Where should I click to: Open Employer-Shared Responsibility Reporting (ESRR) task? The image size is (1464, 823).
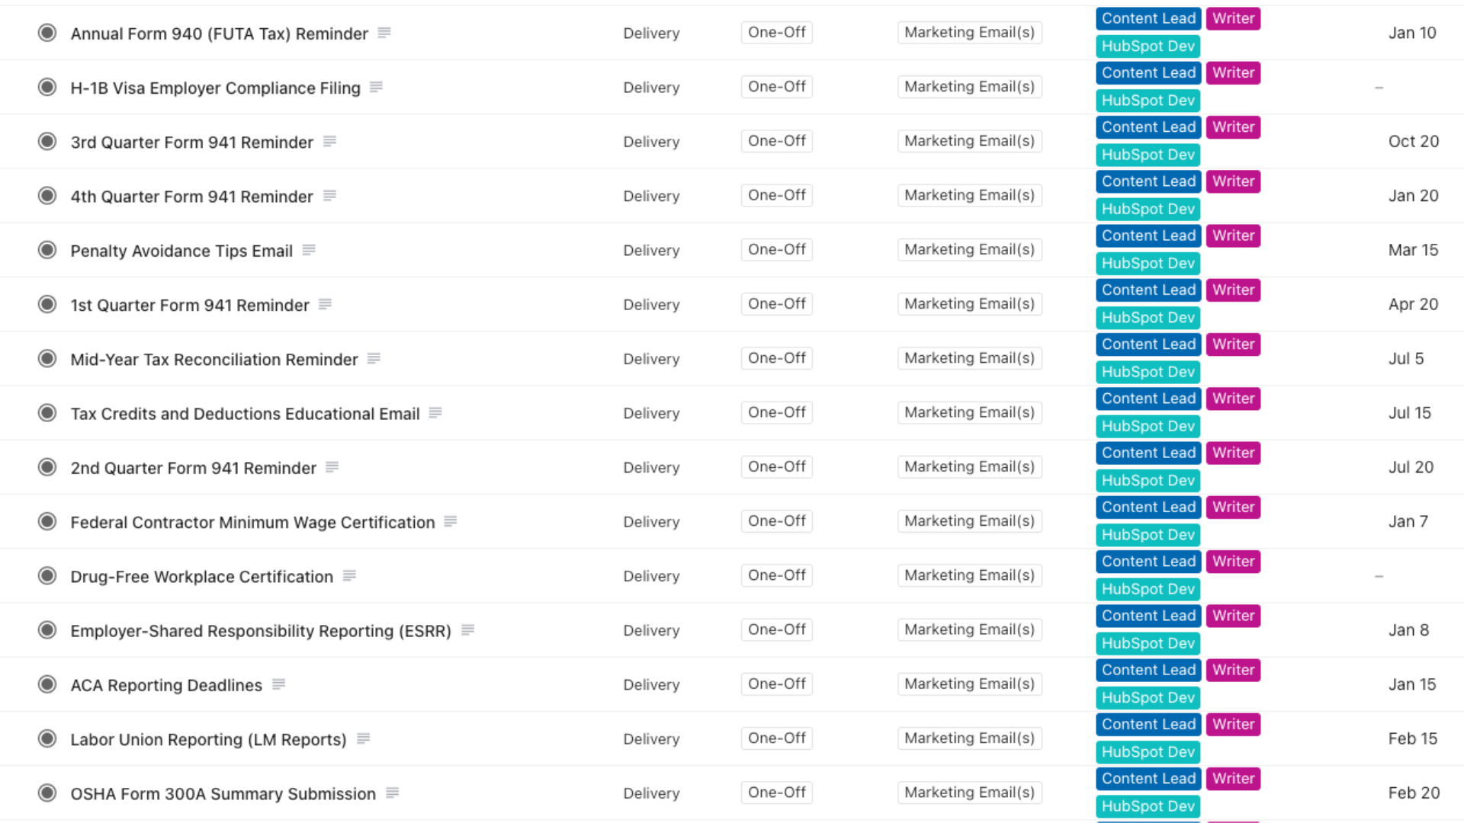[260, 631]
